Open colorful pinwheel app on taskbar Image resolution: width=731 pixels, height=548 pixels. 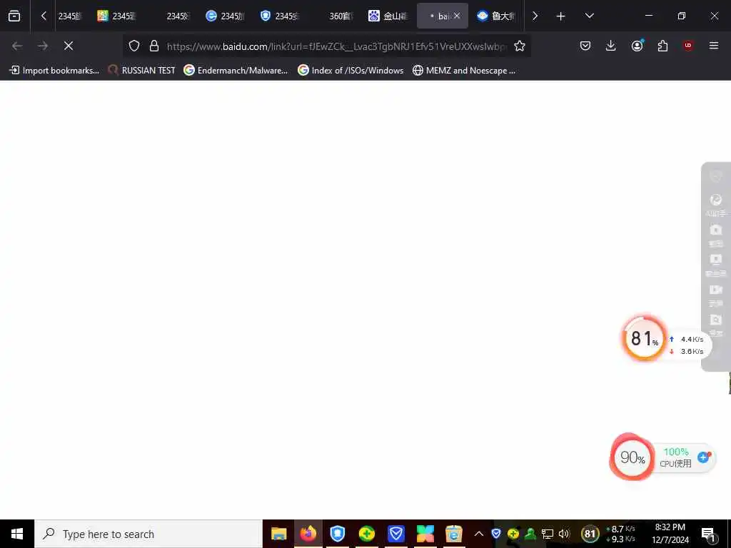[425, 534]
